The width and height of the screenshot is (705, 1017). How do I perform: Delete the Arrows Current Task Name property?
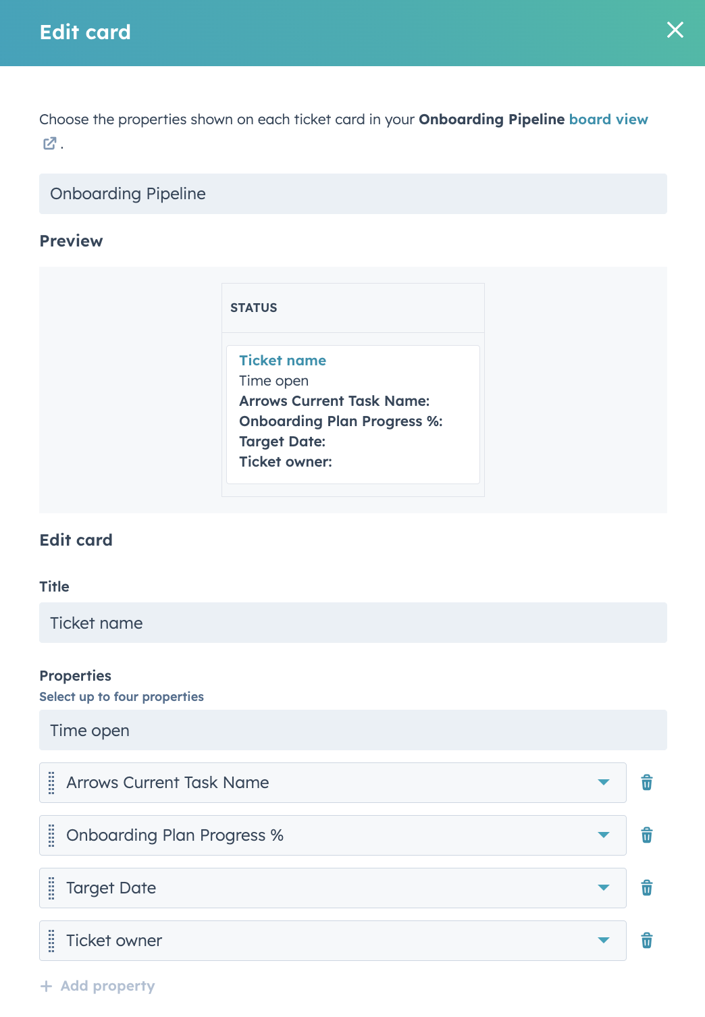tap(646, 783)
